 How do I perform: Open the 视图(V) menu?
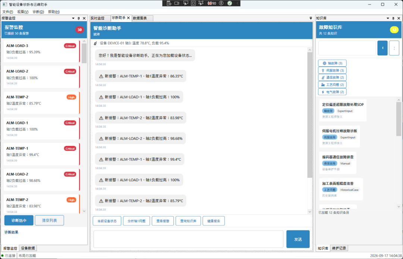coord(23,12)
